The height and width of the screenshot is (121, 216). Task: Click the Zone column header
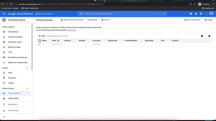[162, 41]
